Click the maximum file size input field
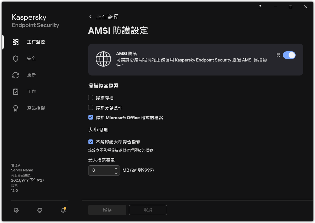Viewport: 315px width, 223px height. pos(101,170)
